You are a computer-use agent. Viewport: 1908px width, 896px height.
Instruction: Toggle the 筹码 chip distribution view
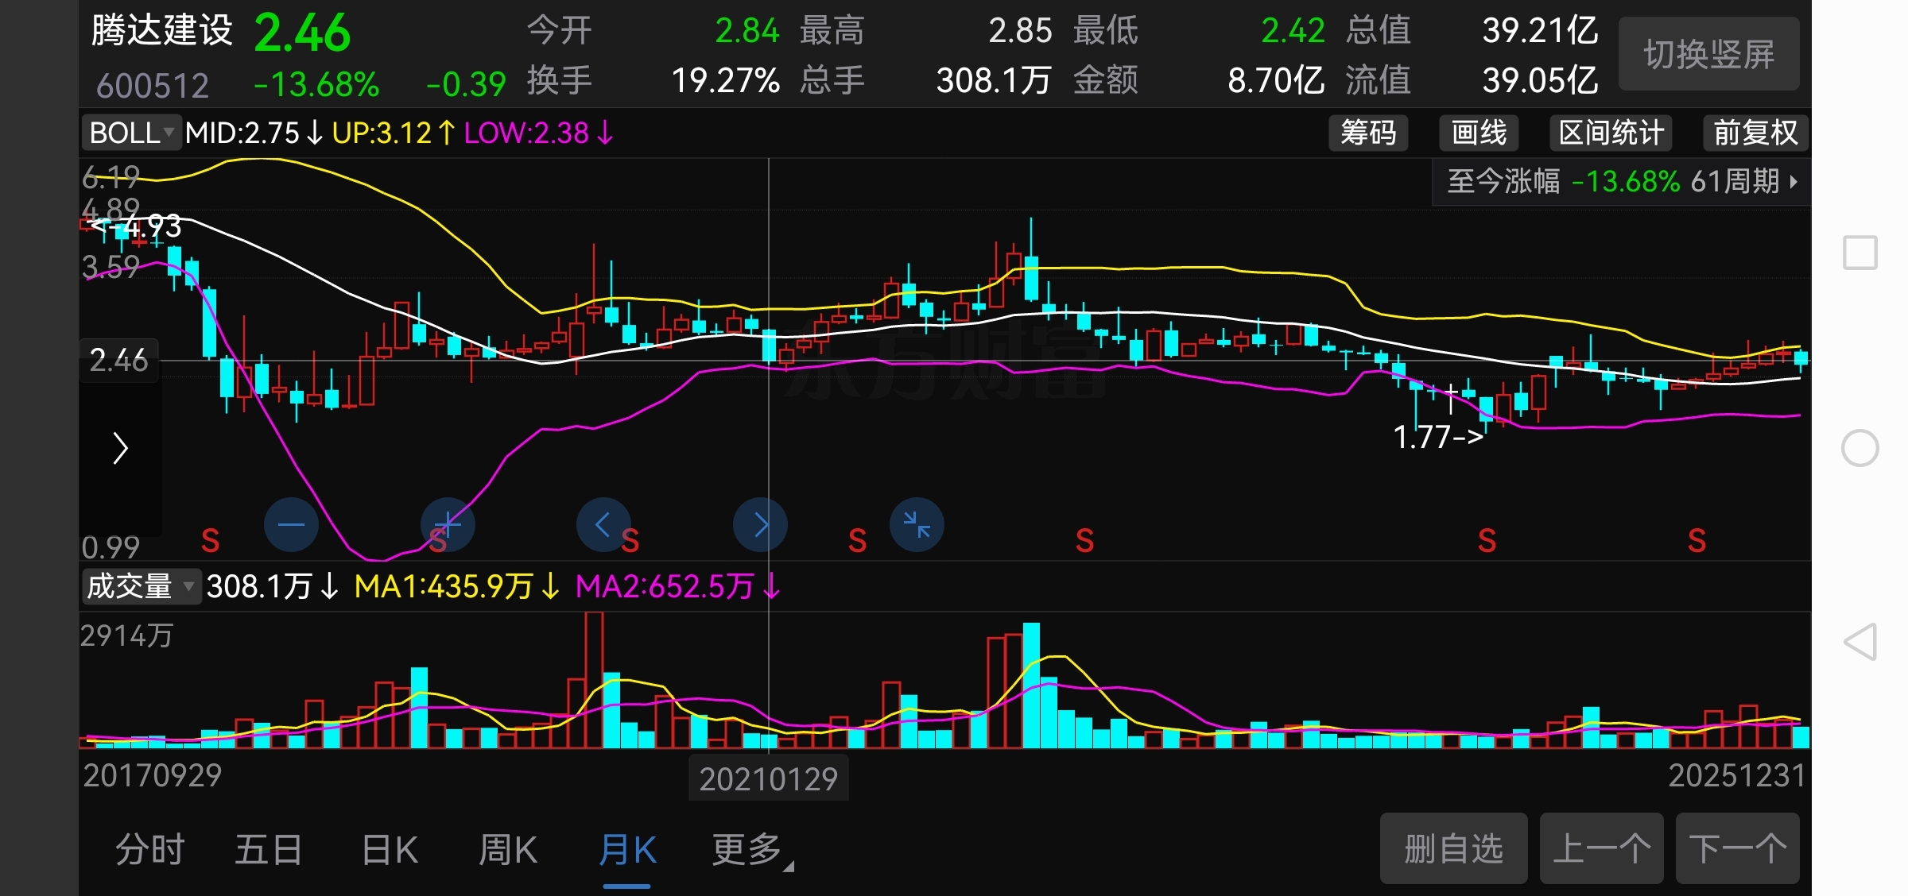coord(1368,133)
